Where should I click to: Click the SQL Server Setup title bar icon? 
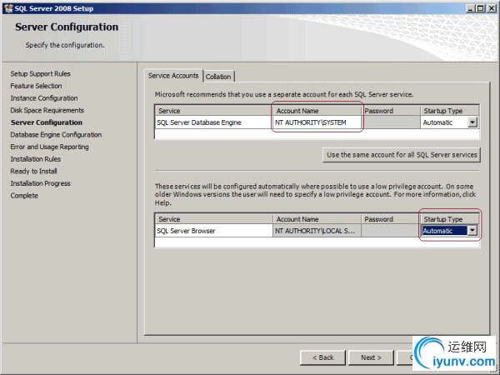(x=8, y=8)
